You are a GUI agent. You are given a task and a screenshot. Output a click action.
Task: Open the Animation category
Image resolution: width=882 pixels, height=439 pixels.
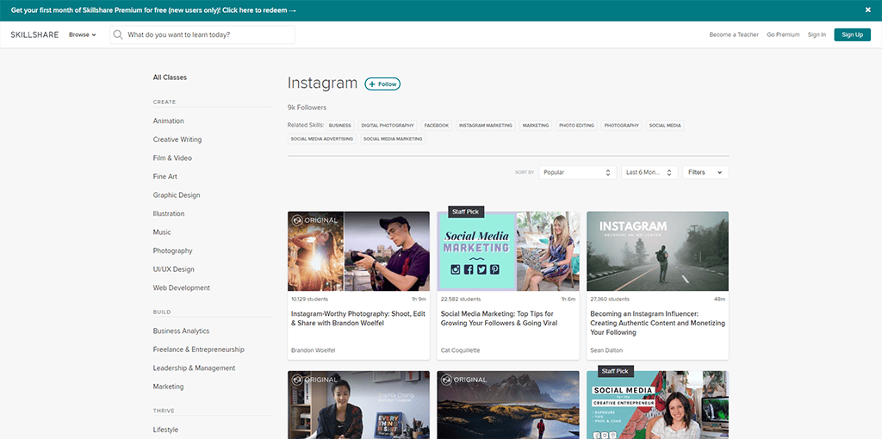pyautogui.click(x=168, y=121)
